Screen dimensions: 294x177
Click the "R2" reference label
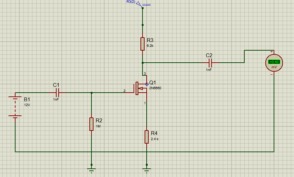[99, 121]
